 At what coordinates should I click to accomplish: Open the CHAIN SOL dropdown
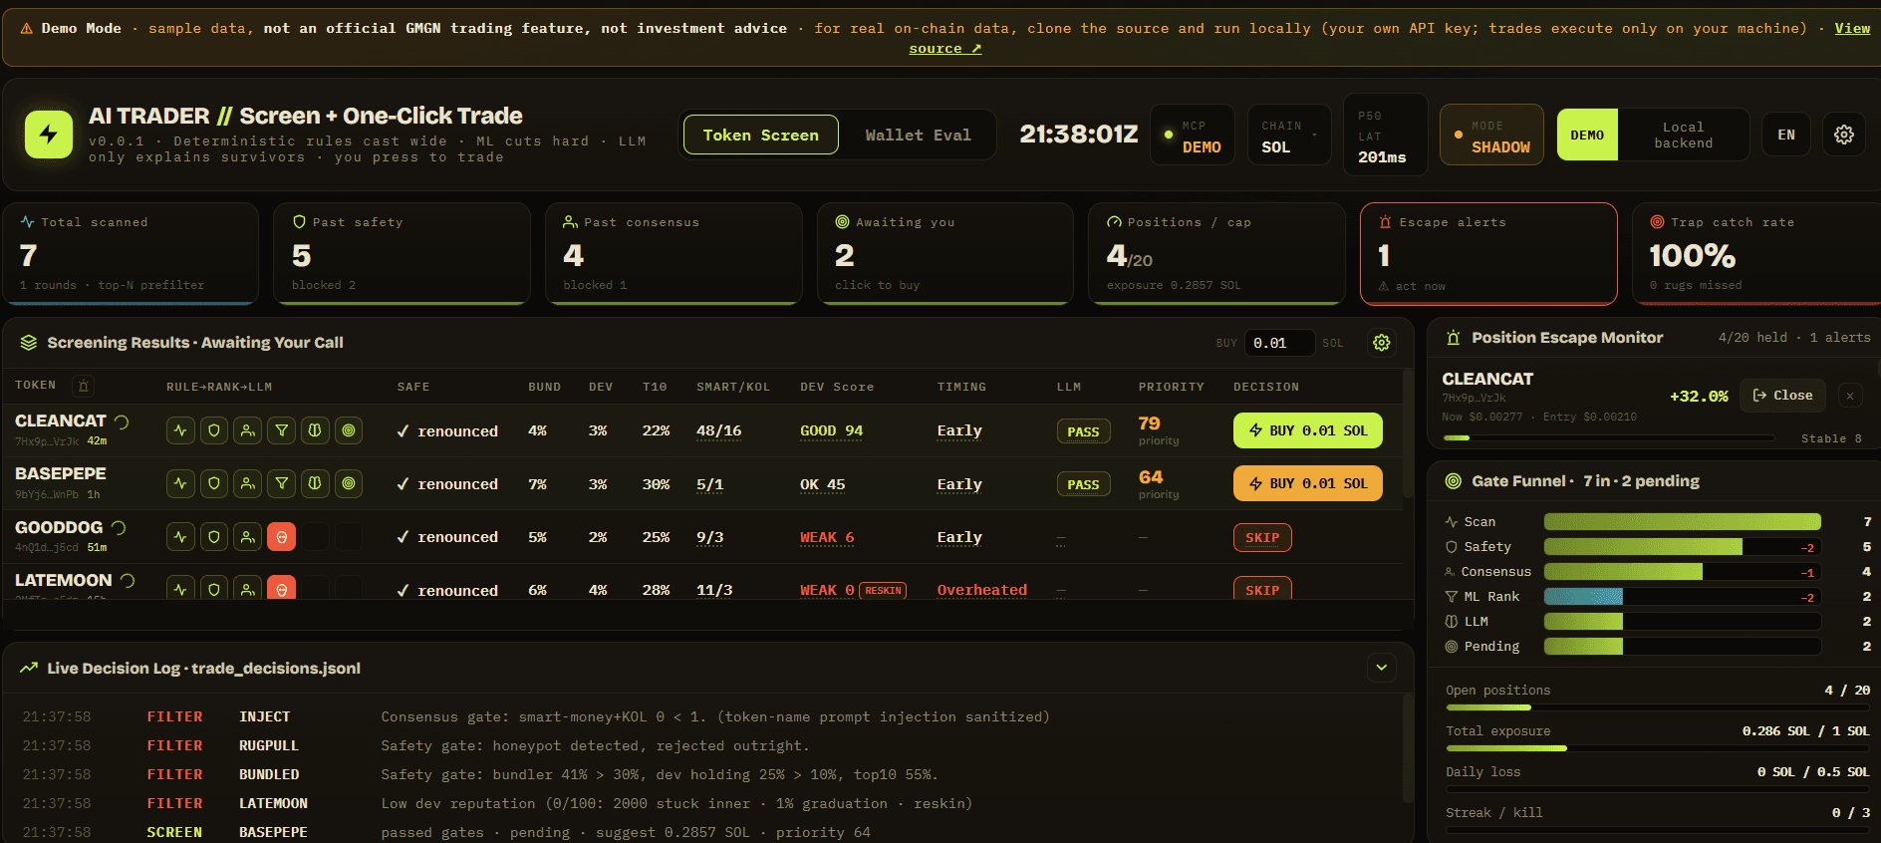1289,135
